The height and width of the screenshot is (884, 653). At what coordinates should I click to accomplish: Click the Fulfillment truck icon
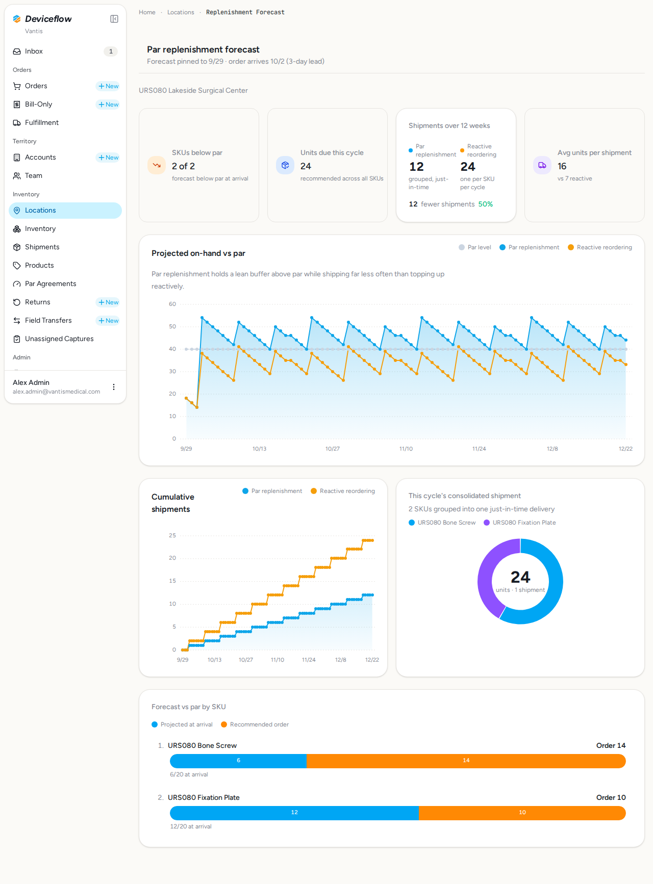pos(17,123)
